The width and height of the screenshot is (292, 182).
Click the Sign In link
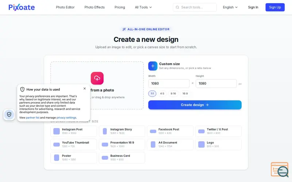pos(253,7)
